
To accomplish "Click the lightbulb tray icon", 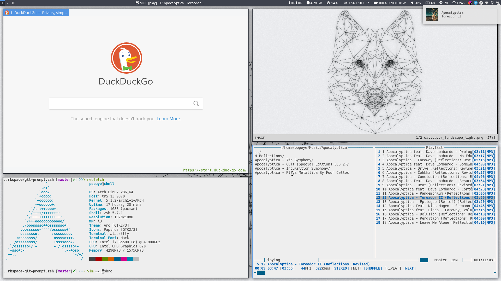I will pyautogui.click(x=492, y=3).
